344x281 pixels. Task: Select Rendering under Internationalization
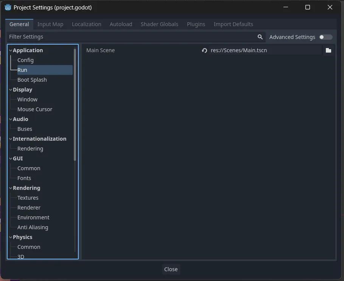30,149
